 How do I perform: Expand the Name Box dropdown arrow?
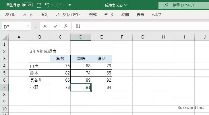point(28,26)
